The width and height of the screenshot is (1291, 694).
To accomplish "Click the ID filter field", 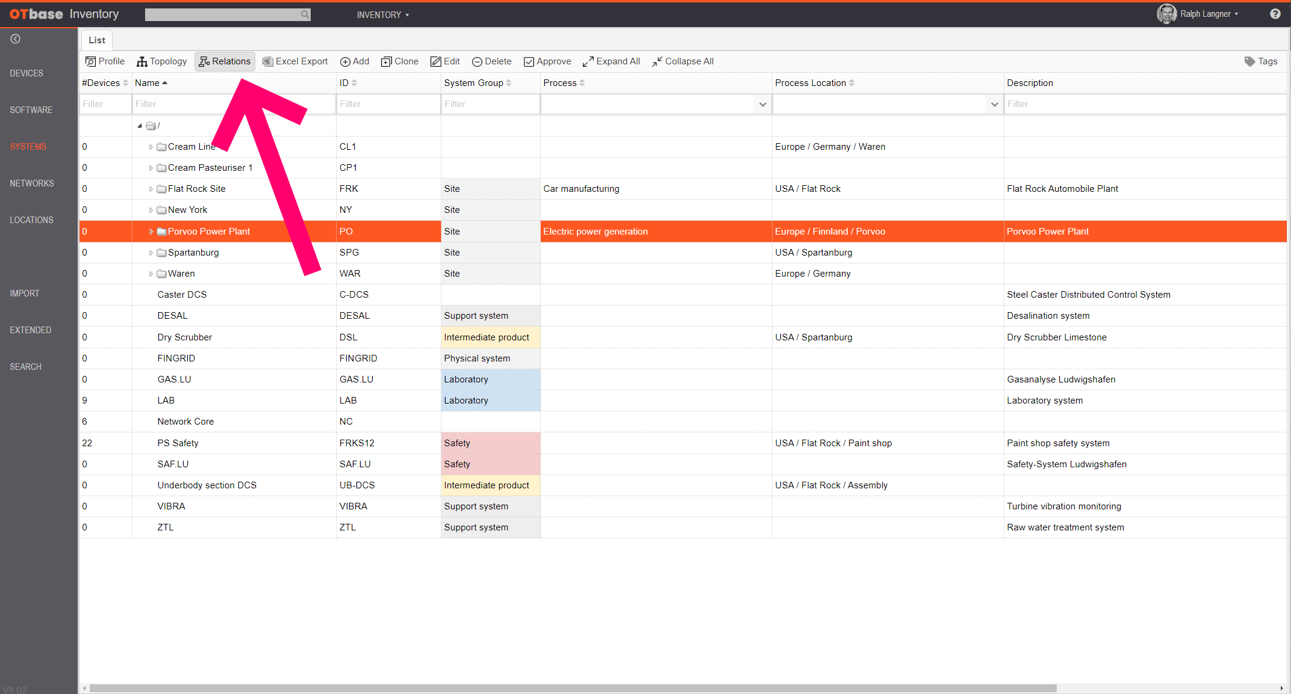I will click(x=388, y=104).
